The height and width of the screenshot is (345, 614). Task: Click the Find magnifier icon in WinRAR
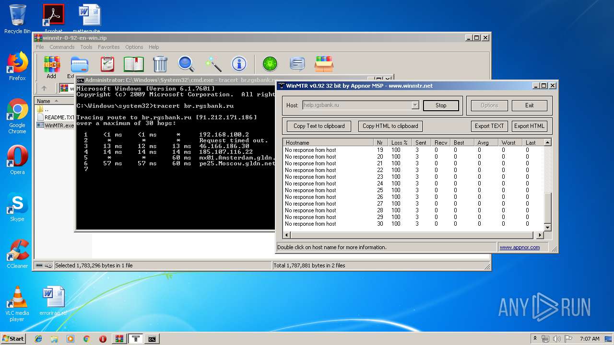[x=186, y=64]
